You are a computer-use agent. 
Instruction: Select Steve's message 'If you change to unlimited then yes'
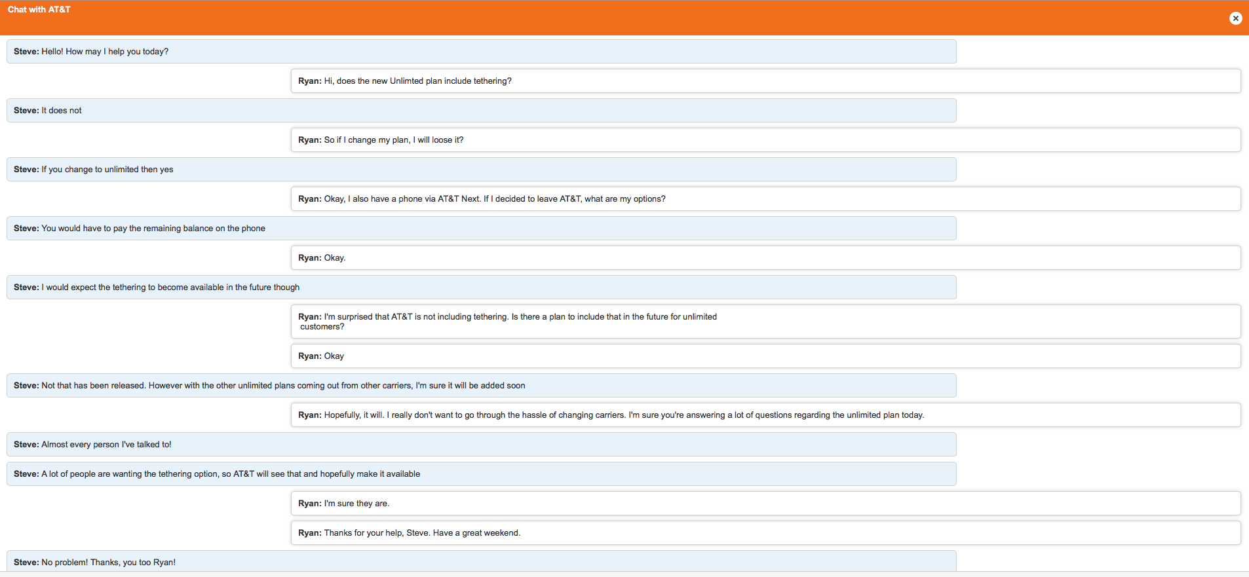(482, 169)
